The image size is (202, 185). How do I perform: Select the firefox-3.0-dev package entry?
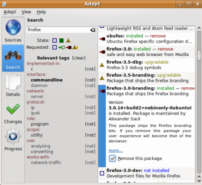(147, 173)
